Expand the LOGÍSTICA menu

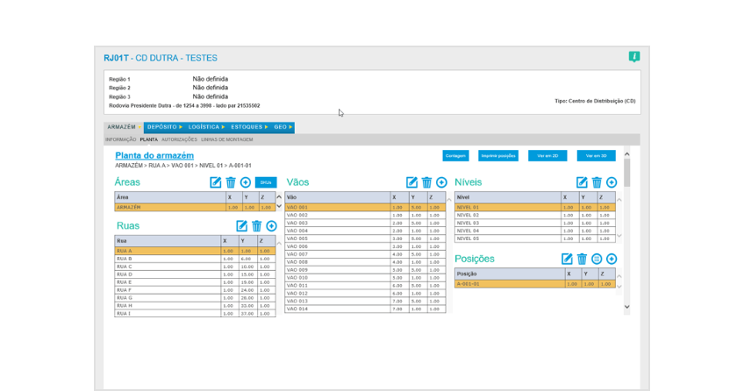pos(206,127)
